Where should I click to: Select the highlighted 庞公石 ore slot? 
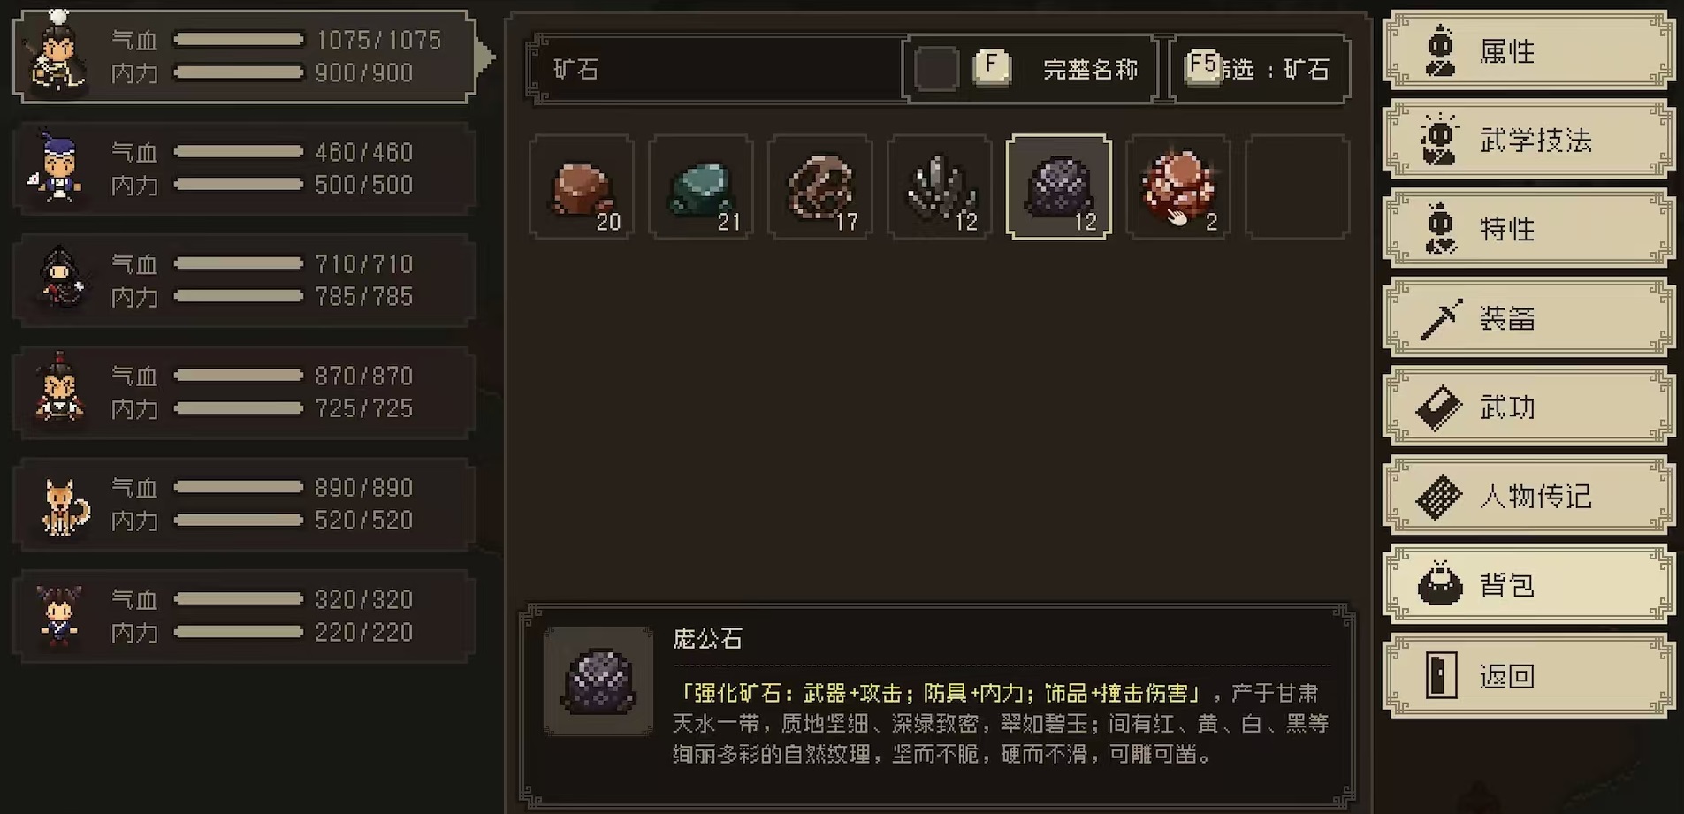(x=1059, y=187)
